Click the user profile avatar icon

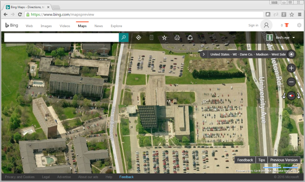(x=266, y=25)
